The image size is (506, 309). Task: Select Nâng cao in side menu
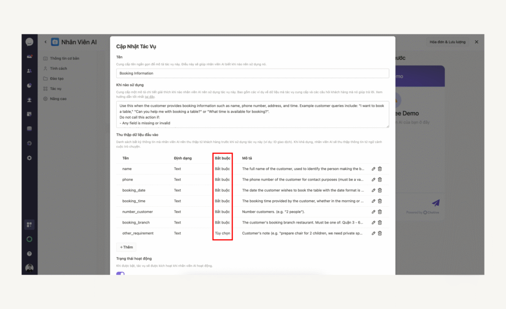[57, 99]
